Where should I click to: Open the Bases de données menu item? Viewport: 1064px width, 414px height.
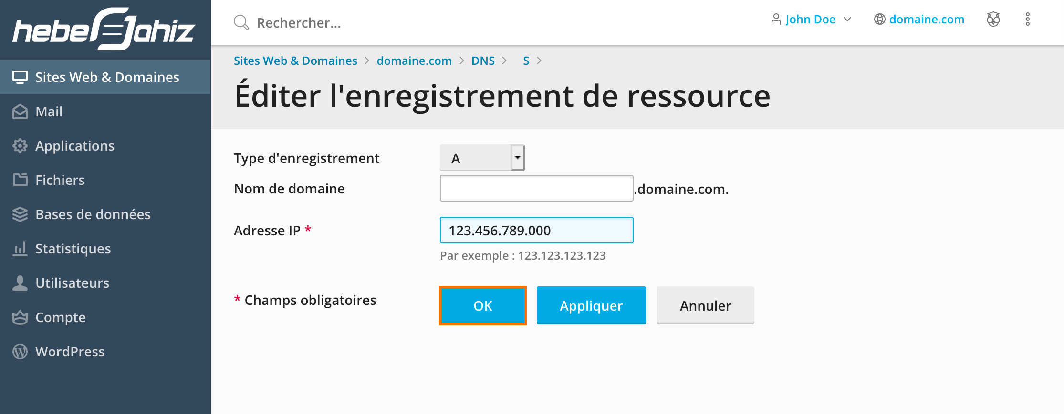point(105,214)
